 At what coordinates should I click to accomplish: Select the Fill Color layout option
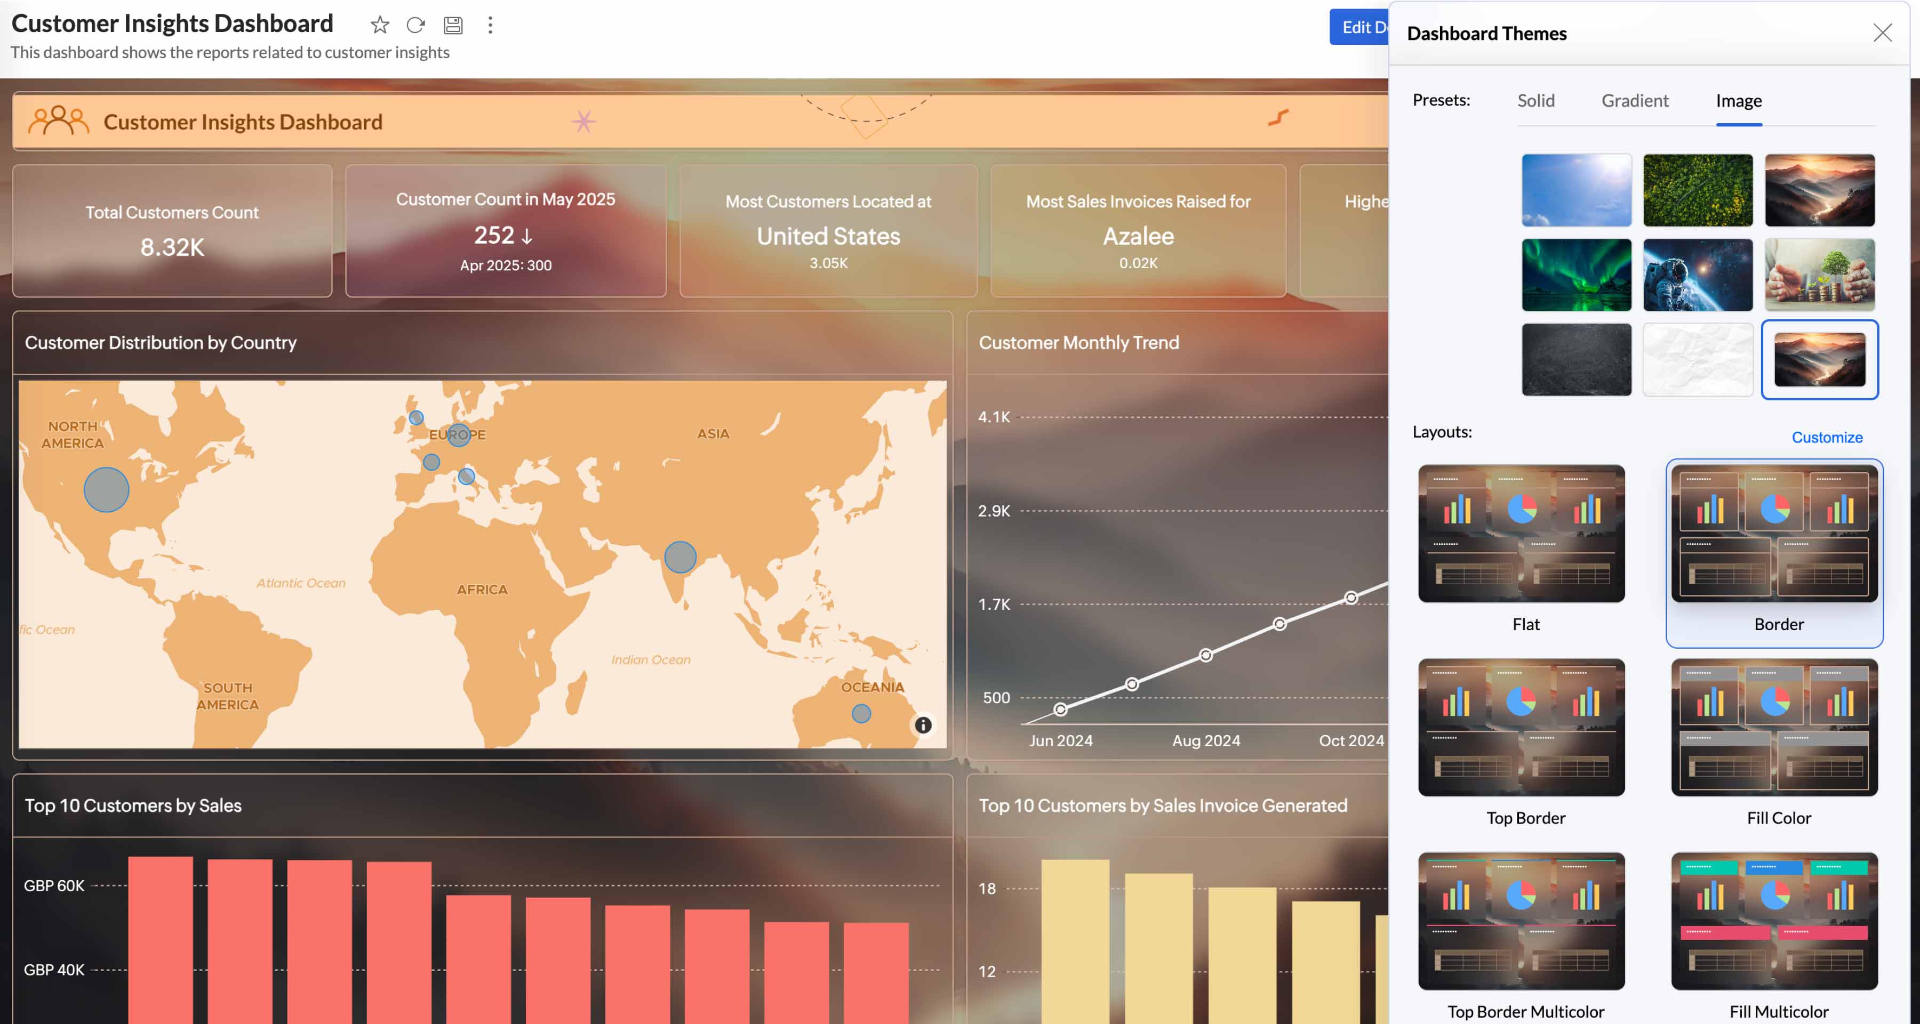tap(1774, 728)
